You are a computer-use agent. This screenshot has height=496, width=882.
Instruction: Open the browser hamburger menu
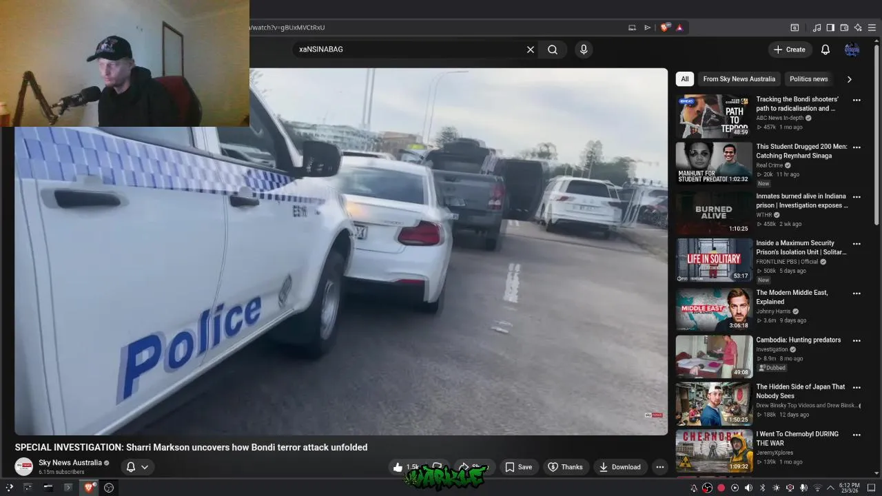[x=872, y=28]
